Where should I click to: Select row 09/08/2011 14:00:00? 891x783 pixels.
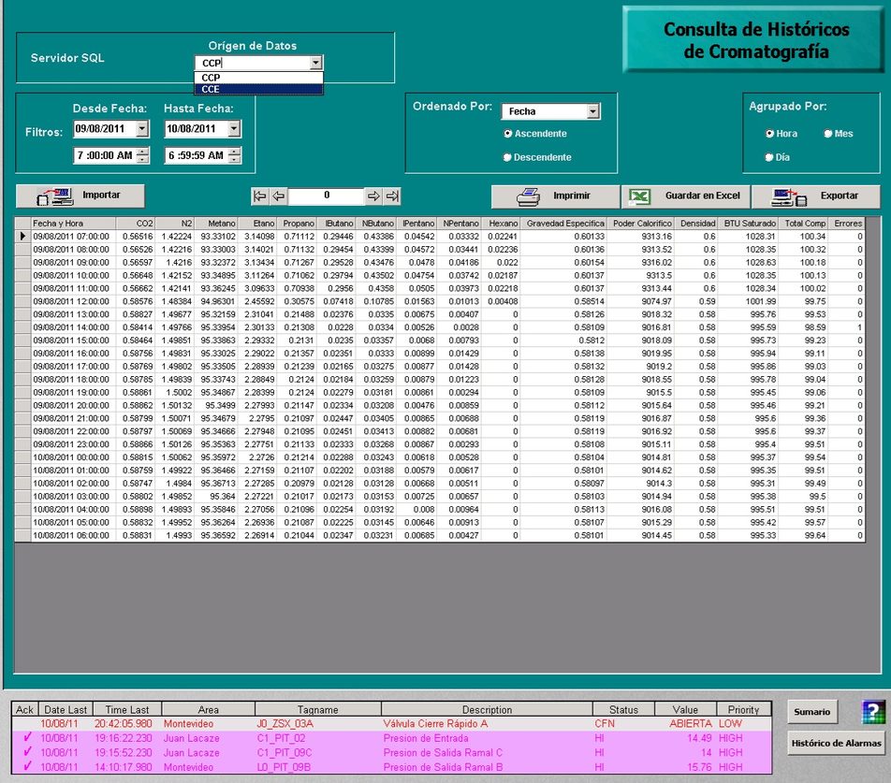tap(439, 327)
